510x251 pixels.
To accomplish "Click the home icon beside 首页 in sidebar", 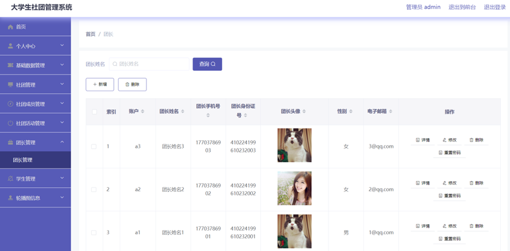I will pyautogui.click(x=10, y=27).
